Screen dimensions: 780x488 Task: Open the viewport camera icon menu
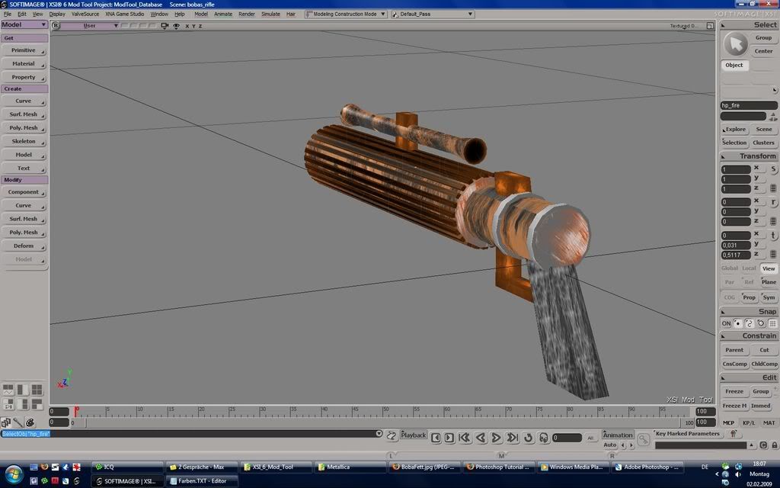point(165,26)
